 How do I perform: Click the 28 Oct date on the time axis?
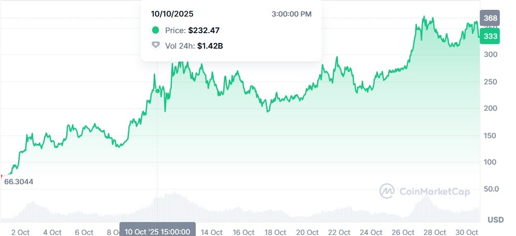pyautogui.click(x=435, y=232)
